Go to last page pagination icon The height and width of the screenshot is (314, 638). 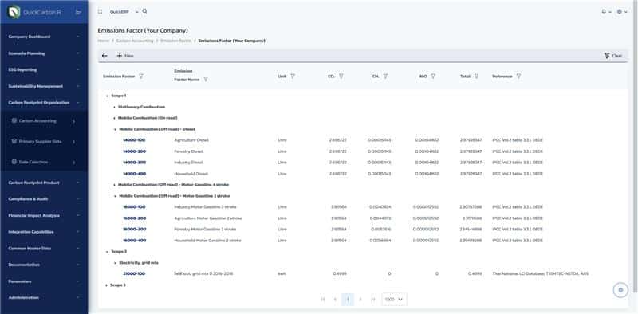click(372, 300)
